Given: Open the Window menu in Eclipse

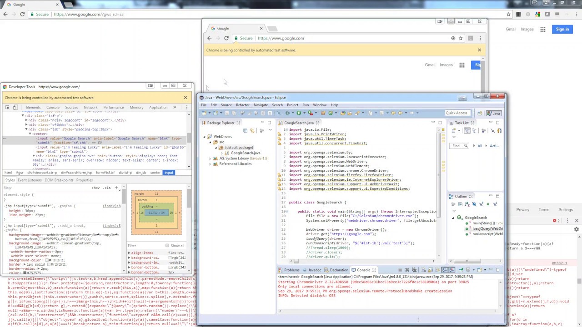Looking at the screenshot, I should click(320, 105).
